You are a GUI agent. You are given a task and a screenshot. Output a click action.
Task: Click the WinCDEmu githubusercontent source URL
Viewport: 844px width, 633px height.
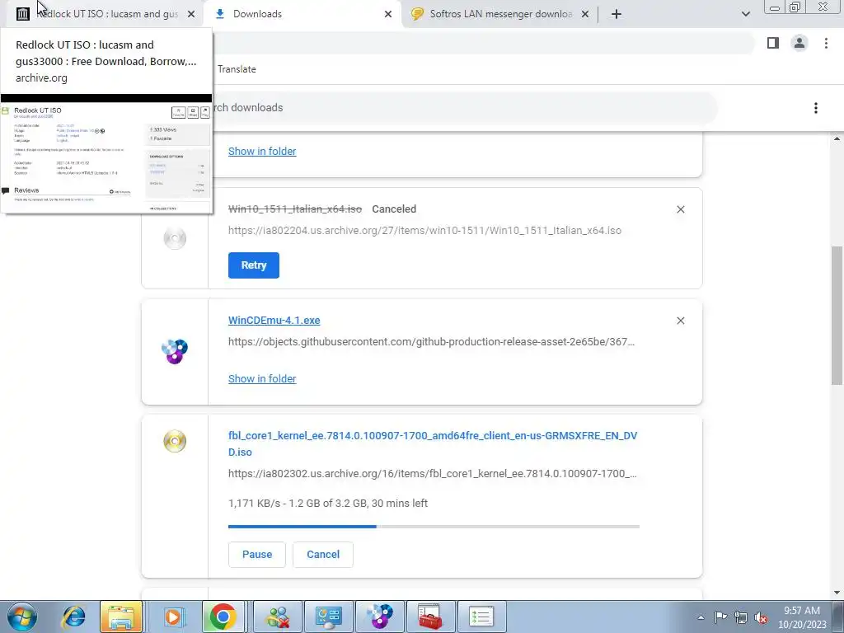coord(431,342)
